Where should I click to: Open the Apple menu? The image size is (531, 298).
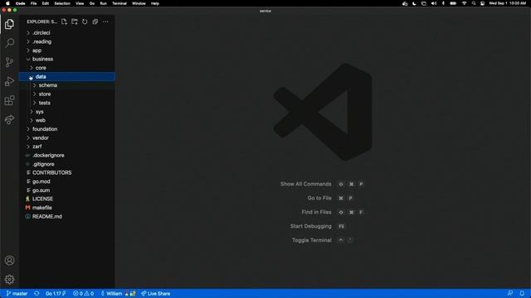point(7,3)
